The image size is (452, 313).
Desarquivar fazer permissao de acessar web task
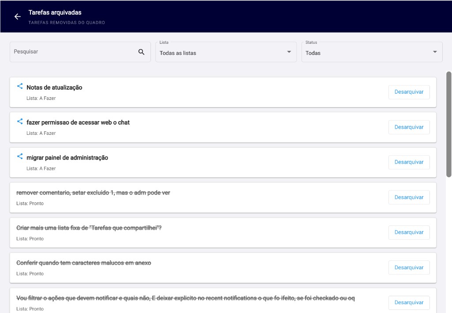click(409, 127)
